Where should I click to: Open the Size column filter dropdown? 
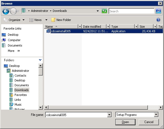155,27
